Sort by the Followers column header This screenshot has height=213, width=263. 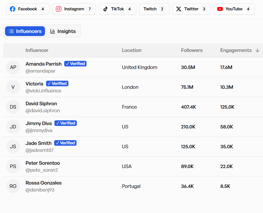pyautogui.click(x=192, y=50)
